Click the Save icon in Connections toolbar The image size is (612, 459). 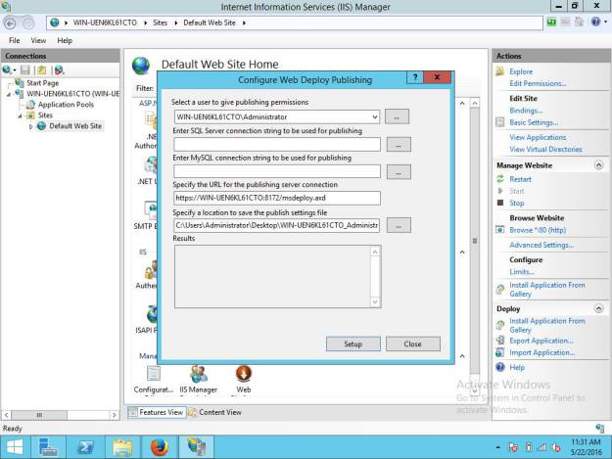click(25, 70)
